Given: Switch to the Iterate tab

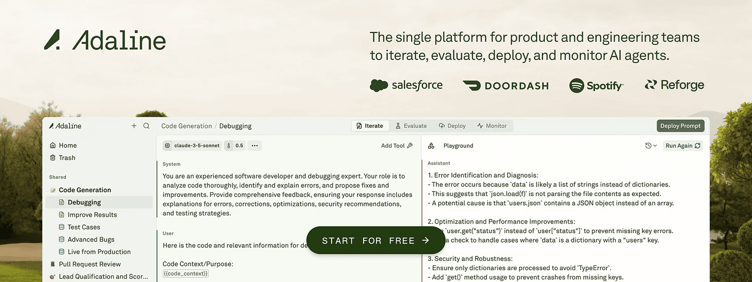Looking at the screenshot, I should point(370,126).
